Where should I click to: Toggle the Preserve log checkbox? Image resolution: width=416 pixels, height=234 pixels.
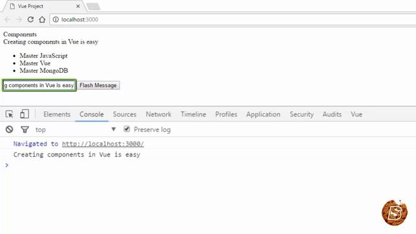[127, 129]
